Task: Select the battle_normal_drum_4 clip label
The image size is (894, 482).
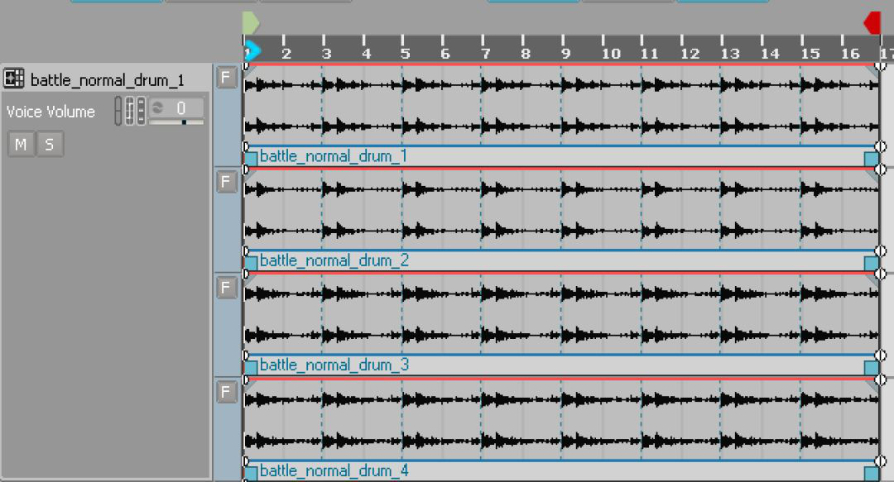Action: [334, 471]
